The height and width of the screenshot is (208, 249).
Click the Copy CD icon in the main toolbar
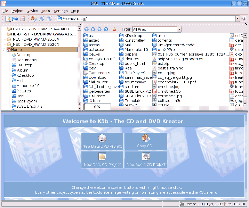tap(34, 19)
